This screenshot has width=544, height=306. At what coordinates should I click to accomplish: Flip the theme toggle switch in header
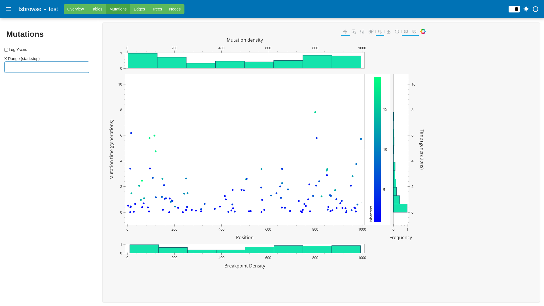coord(514,9)
